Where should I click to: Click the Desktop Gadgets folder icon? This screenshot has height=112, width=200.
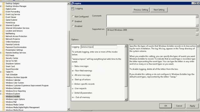tap(3, 3)
